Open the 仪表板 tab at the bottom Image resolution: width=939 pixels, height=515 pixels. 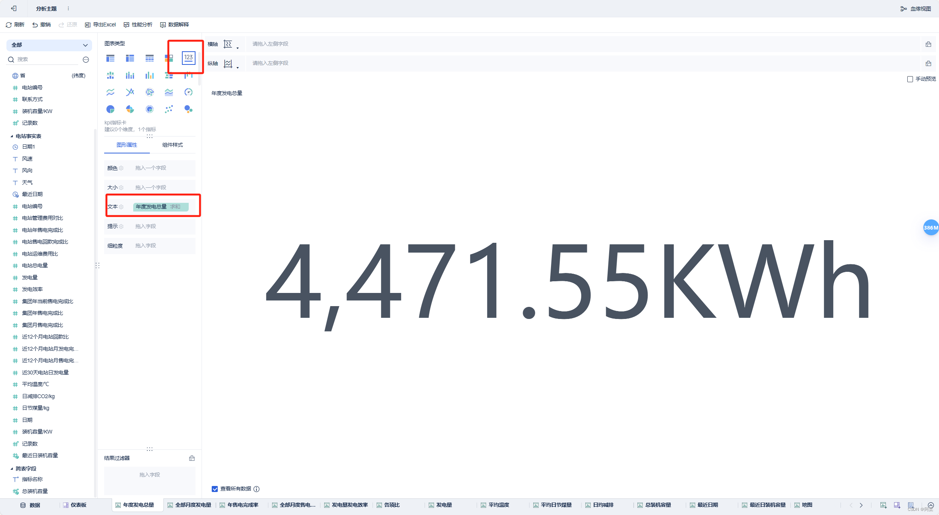[x=75, y=505]
